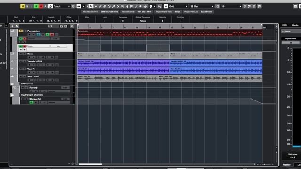Toggle Read automation on Mute lane

pos(21,46)
